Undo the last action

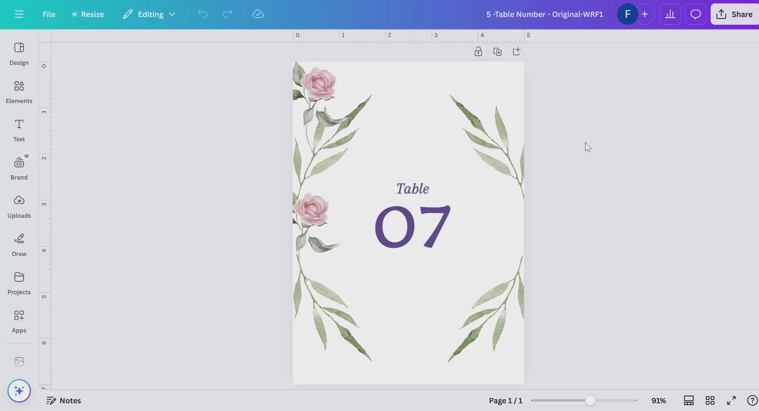click(202, 14)
